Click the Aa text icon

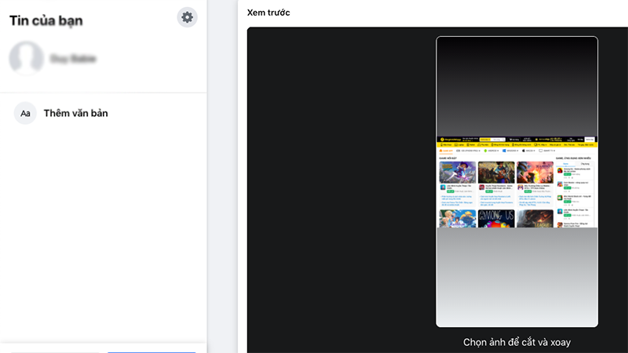pos(25,113)
